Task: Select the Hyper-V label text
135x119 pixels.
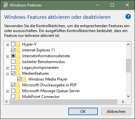Action: (29, 44)
